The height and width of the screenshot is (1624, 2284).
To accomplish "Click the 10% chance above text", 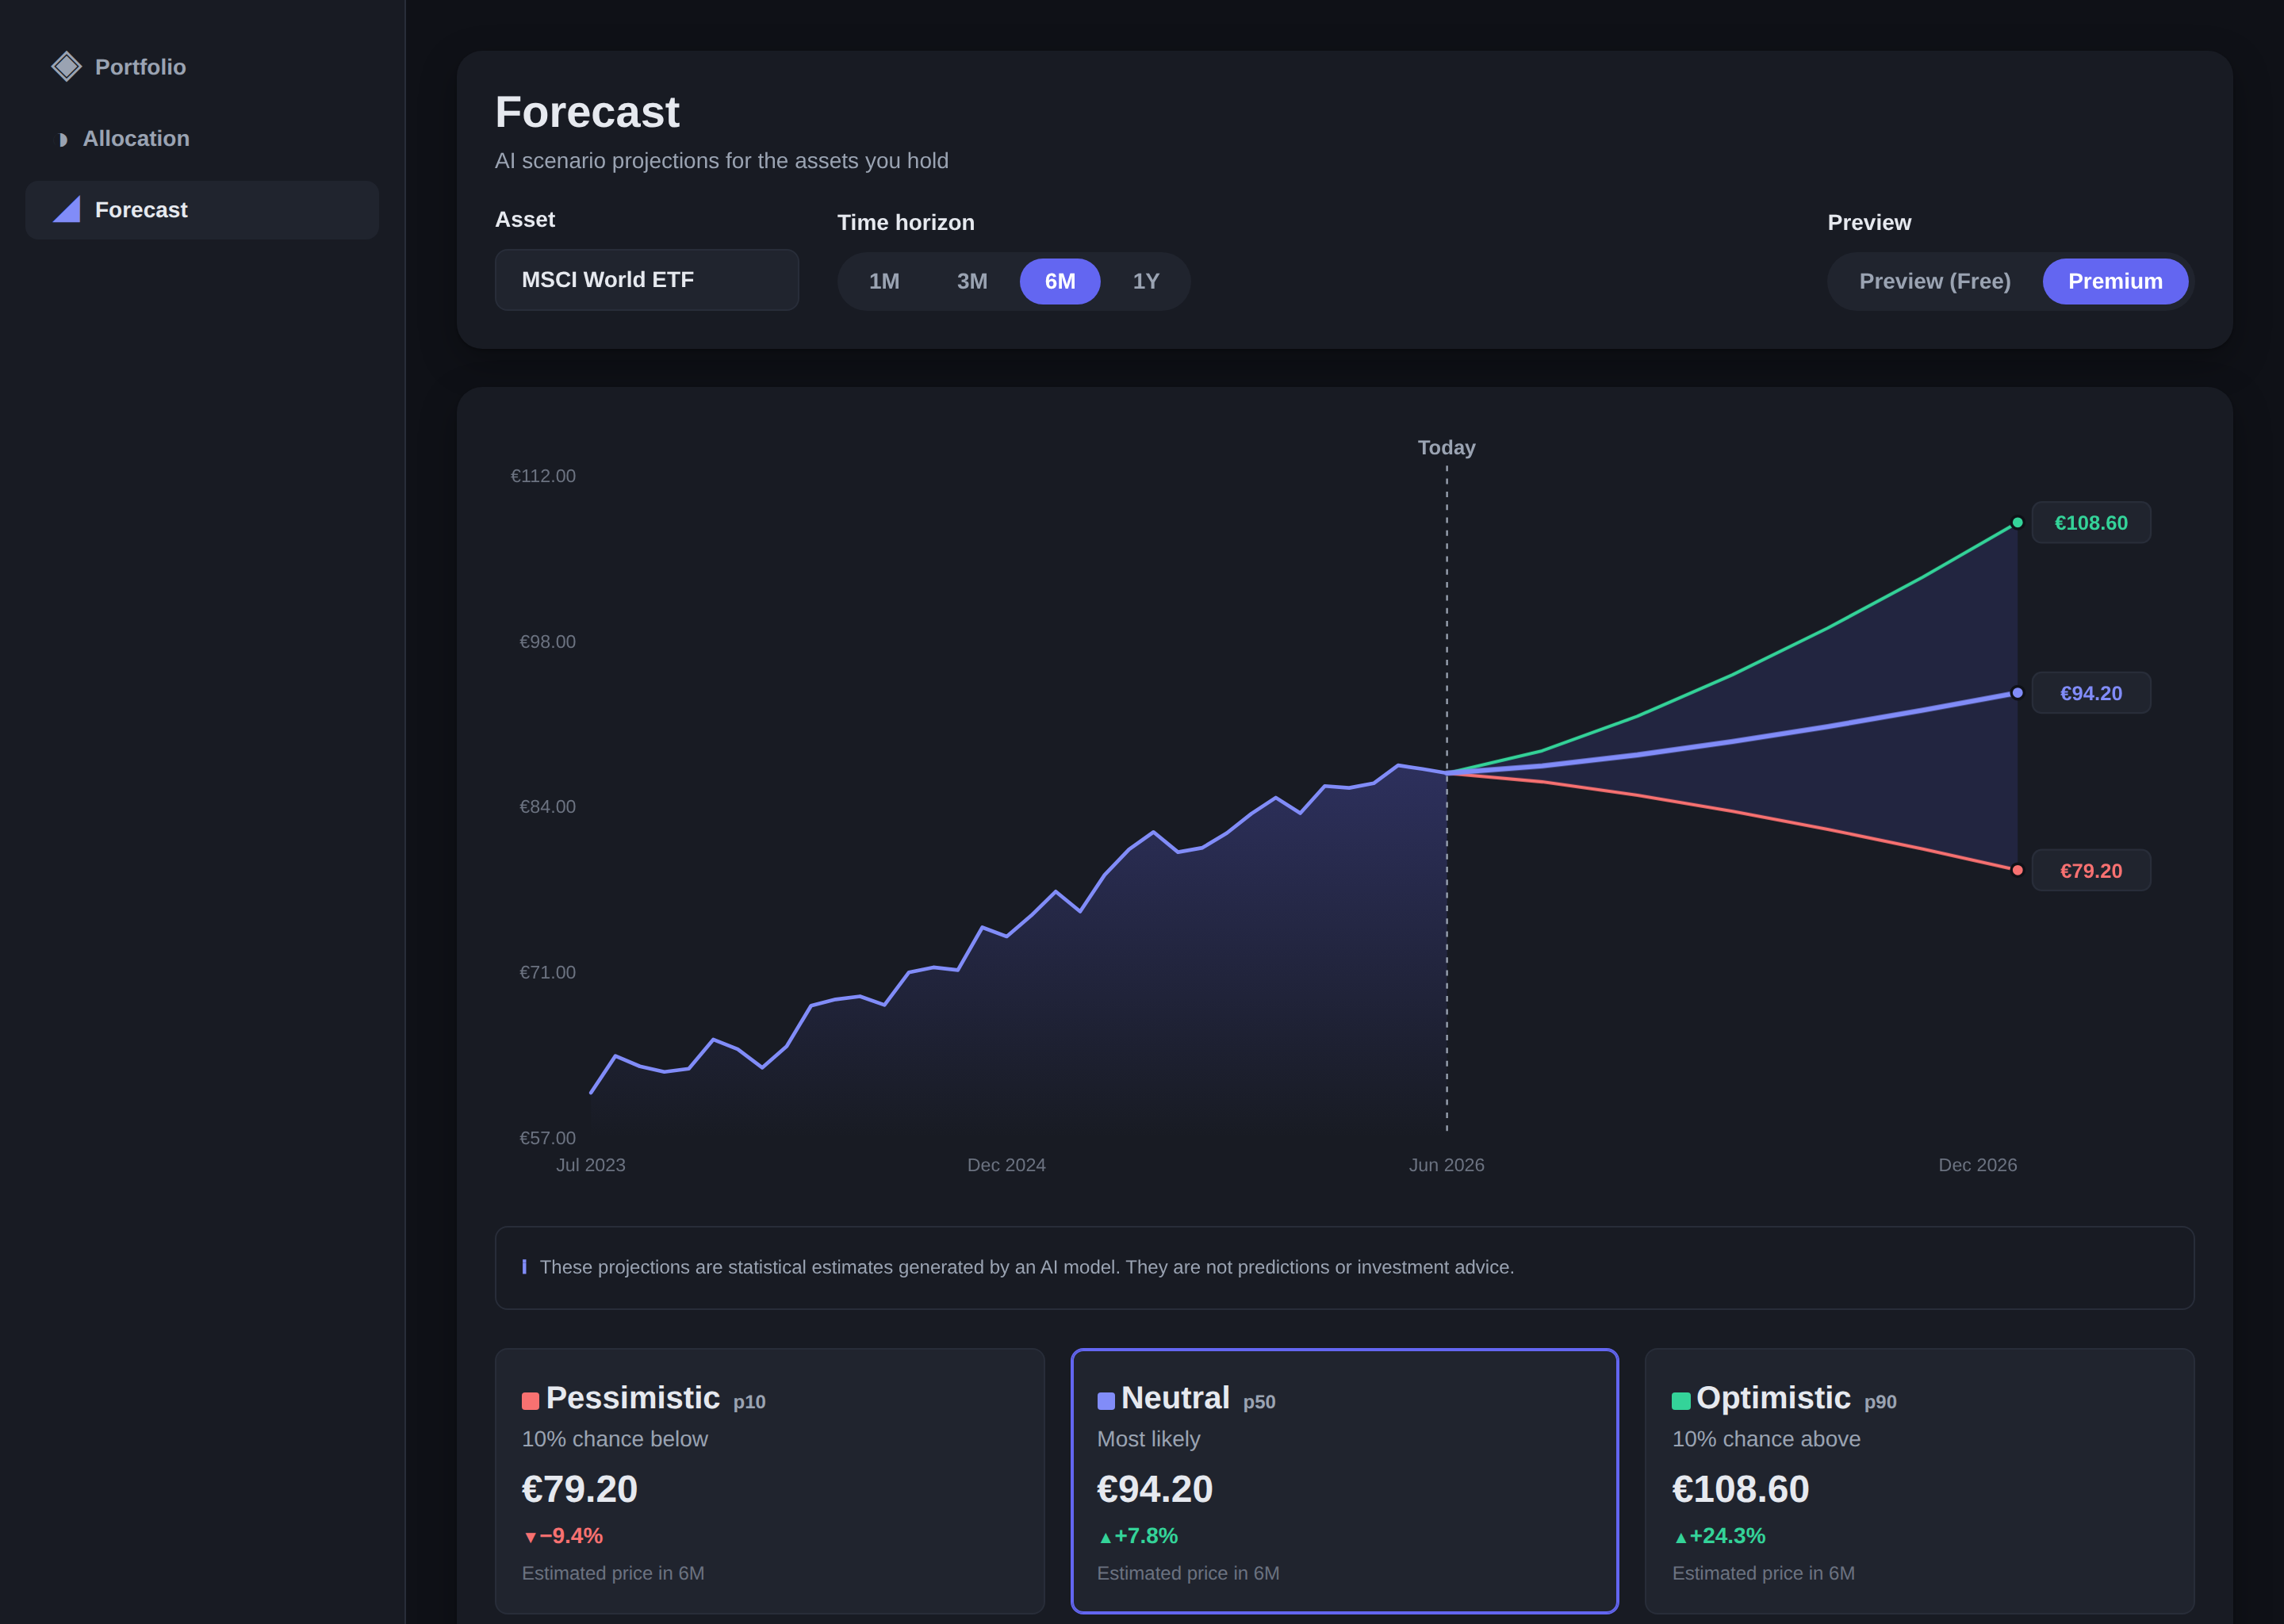I will point(1766,1439).
